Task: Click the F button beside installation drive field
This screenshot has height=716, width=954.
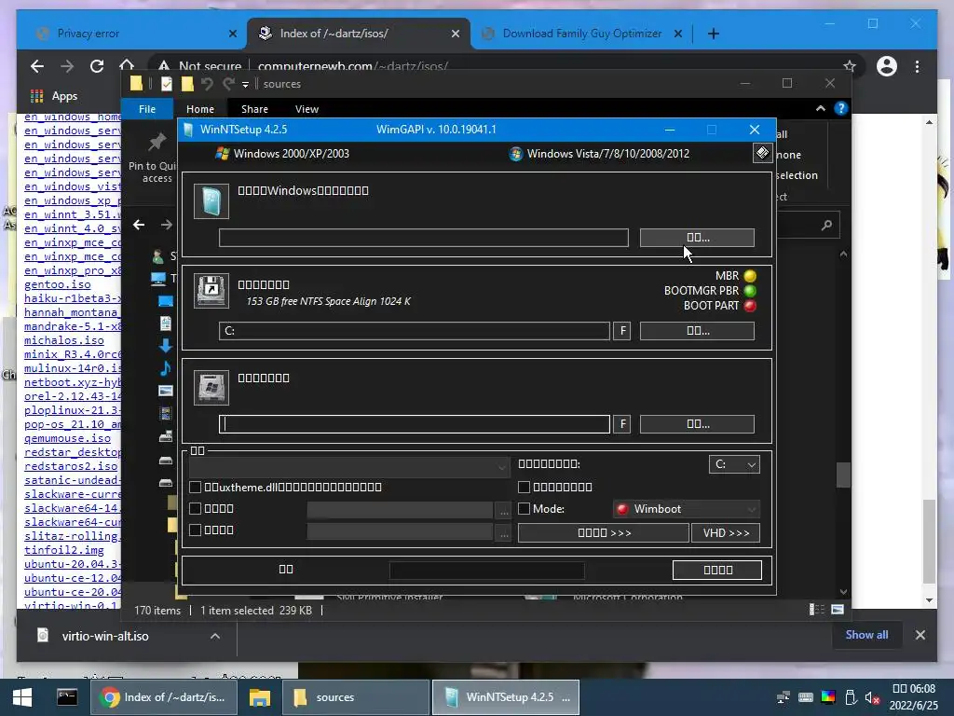Action: click(x=621, y=424)
